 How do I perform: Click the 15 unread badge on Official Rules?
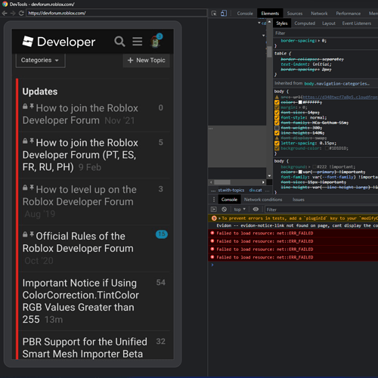coord(162,234)
